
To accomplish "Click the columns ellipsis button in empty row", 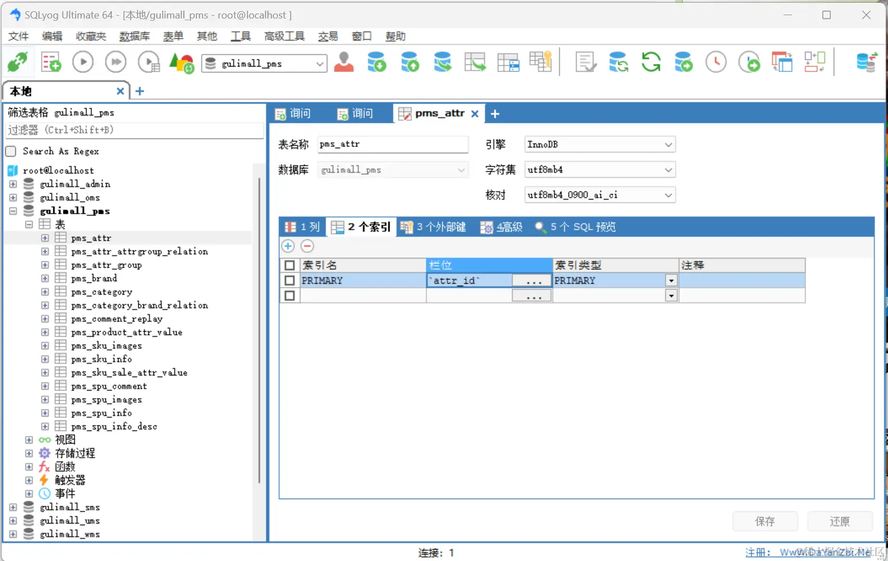I will (532, 296).
